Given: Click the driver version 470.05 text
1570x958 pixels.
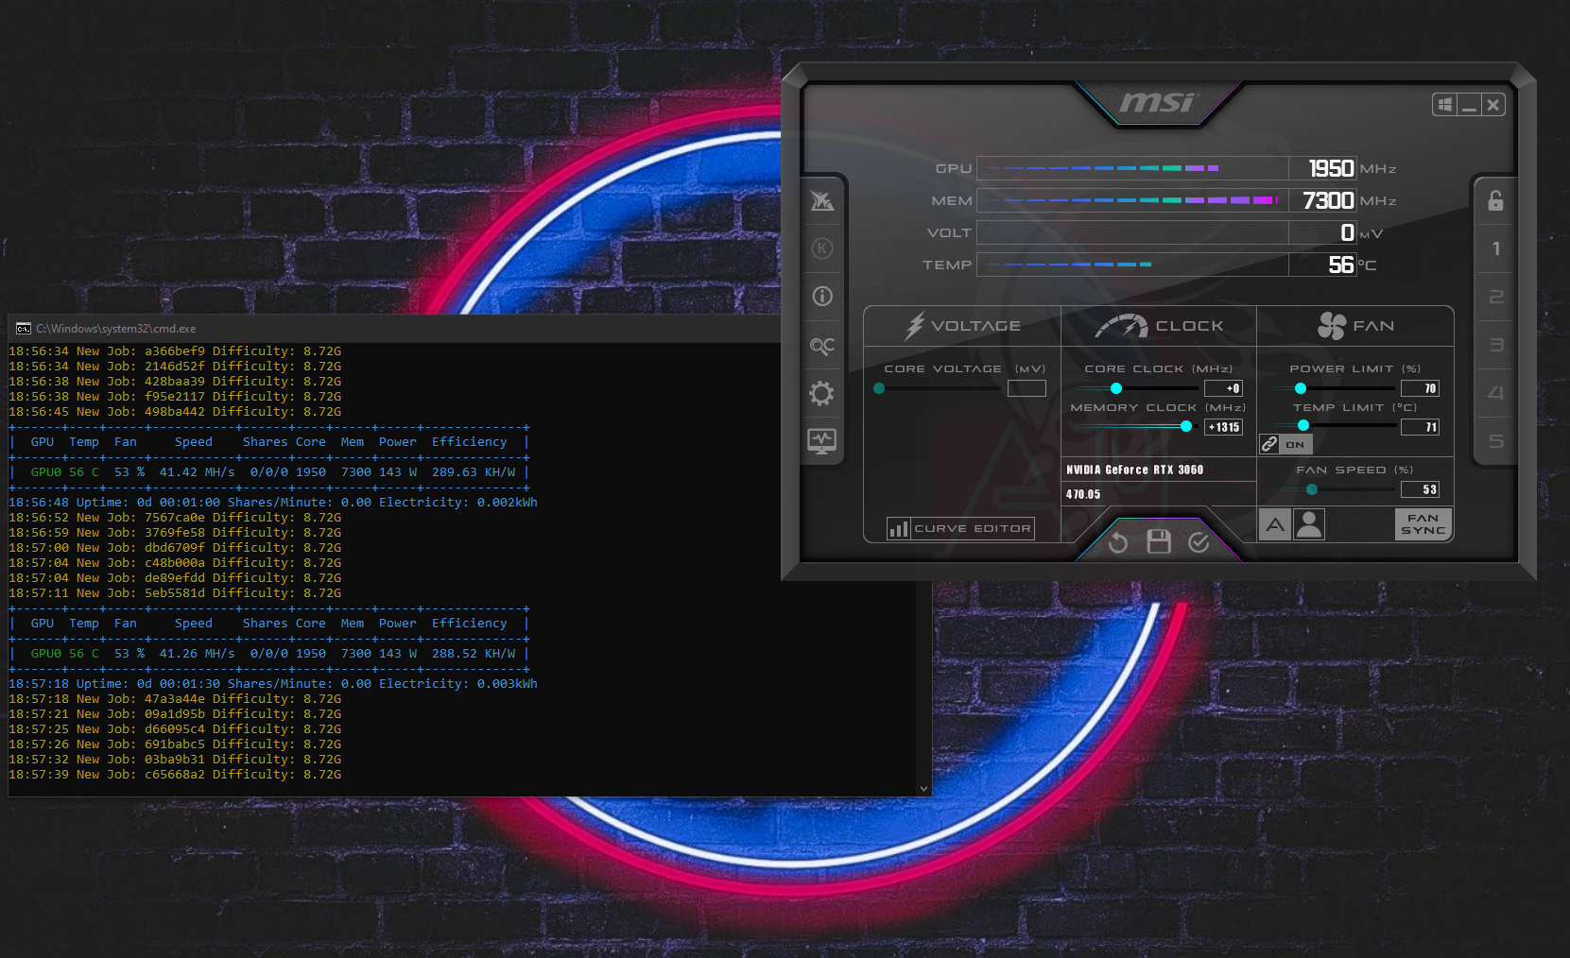Looking at the screenshot, I should (1083, 494).
